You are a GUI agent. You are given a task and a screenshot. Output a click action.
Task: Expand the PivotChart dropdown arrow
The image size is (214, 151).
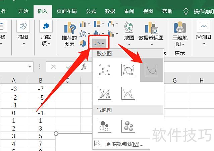click(x=152, y=44)
